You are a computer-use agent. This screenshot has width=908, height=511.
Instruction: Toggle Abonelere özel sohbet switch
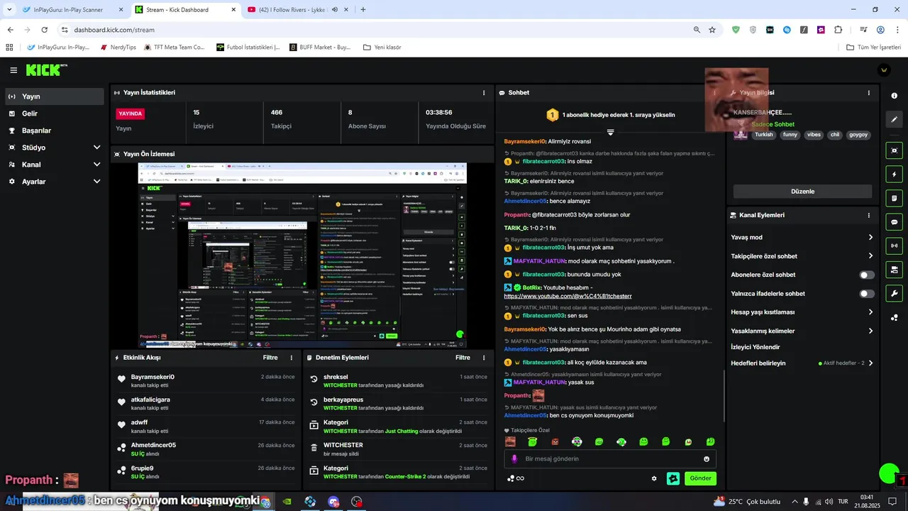pos(867,275)
